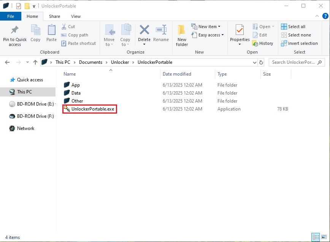
Task: Open the File menu tab
Action: tap(10, 16)
